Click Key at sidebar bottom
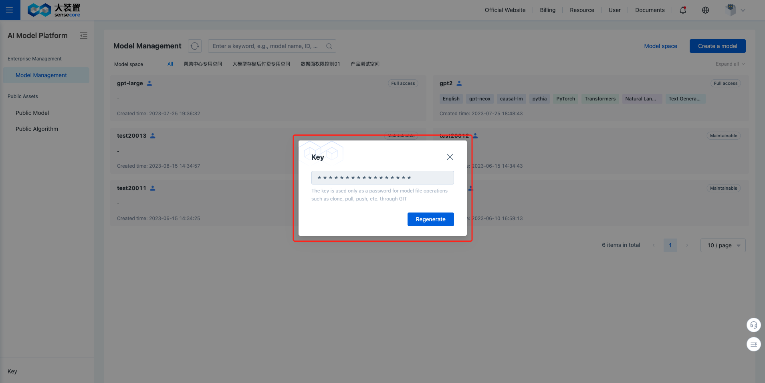The width and height of the screenshot is (765, 383). [x=12, y=371]
